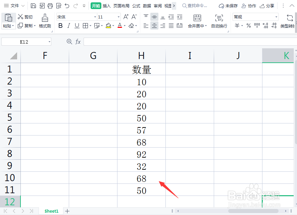Select the 格式刷 format painter
Screen dimensions: 297x215
point(45,21)
